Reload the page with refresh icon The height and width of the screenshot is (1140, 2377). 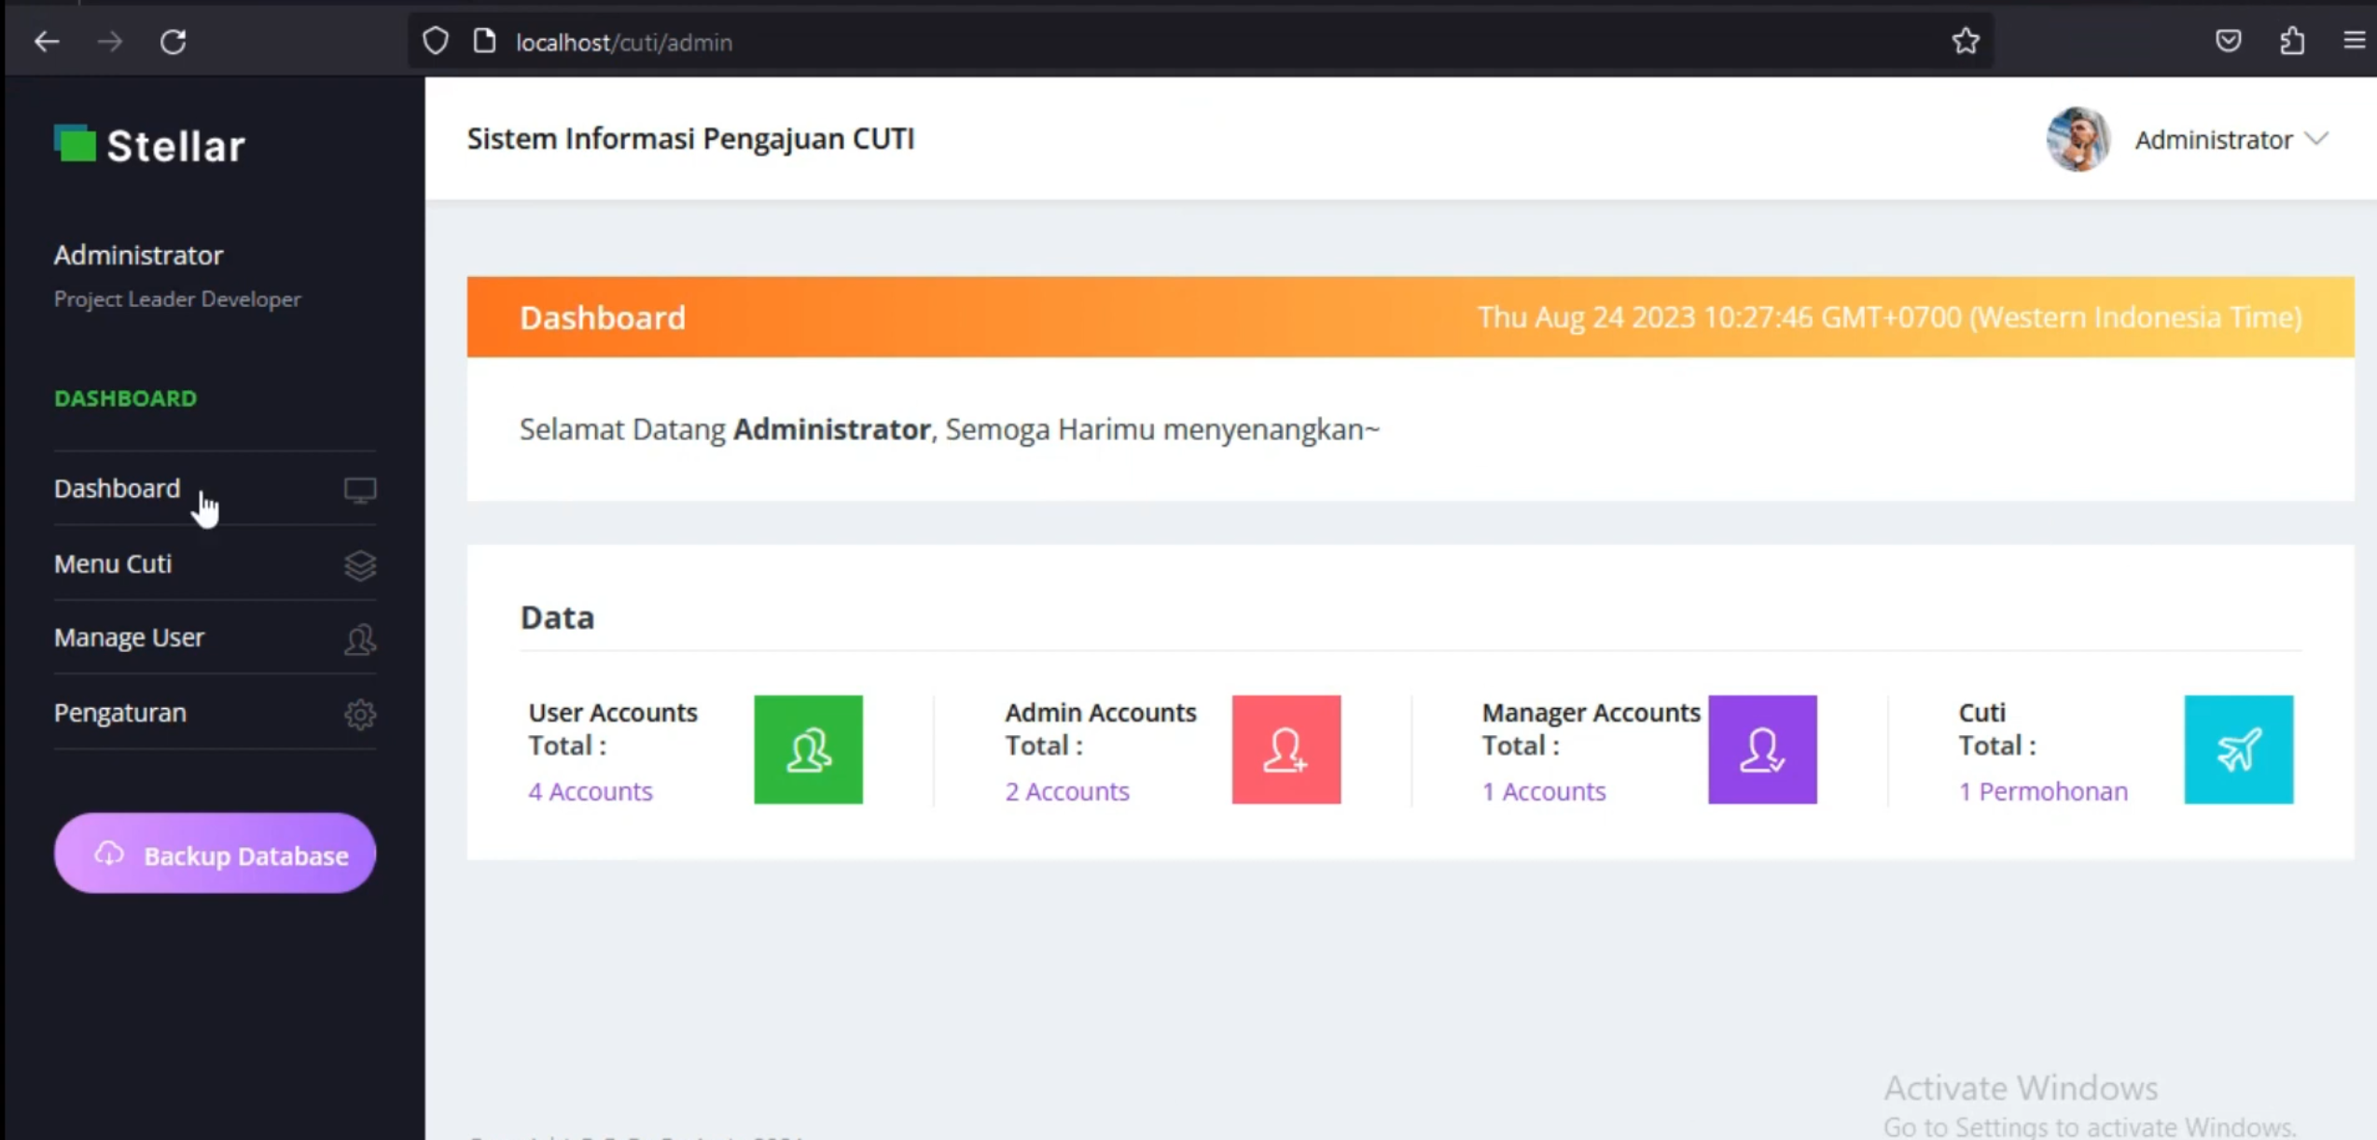coord(174,42)
